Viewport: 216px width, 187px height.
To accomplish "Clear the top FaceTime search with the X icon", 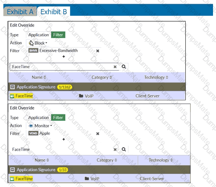I will [x=115, y=67].
